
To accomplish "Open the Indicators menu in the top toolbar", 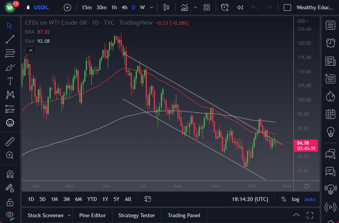I will pos(185,7).
